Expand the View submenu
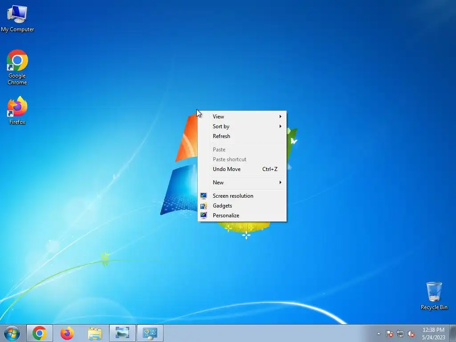Image resolution: width=456 pixels, height=342 pixels. pos(242,117)
